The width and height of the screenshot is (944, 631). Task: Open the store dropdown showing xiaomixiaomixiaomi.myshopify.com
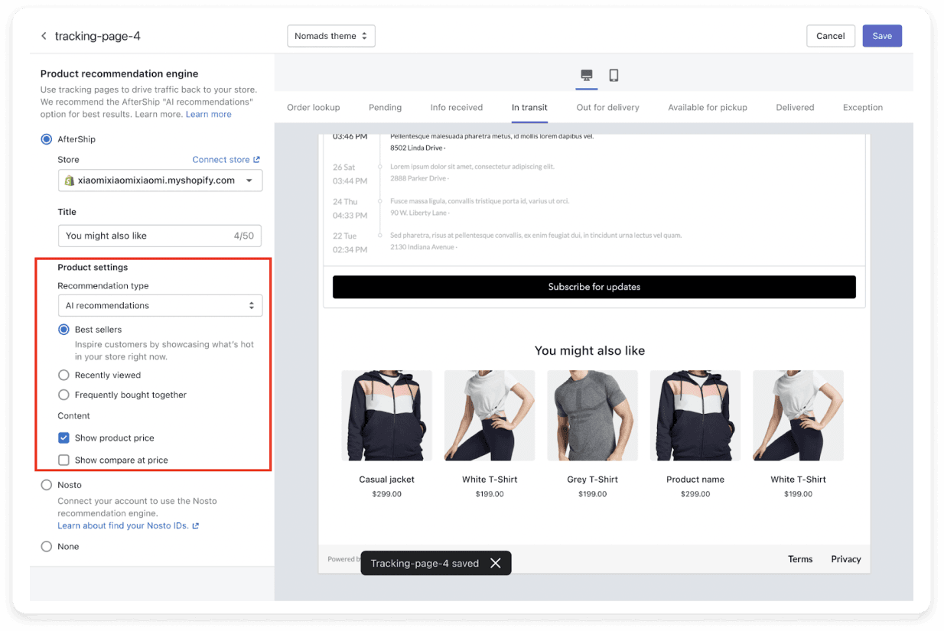[249, 181]
